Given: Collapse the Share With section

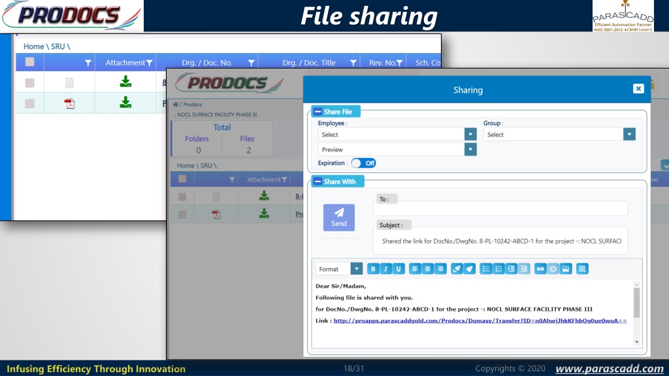Looking at the screenshot, I should [318, 181].
